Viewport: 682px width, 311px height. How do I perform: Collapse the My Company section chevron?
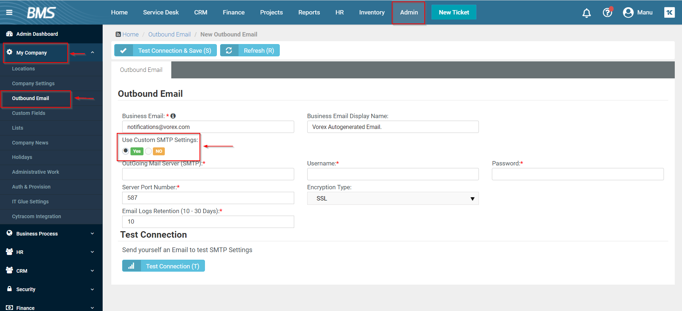[93, 52]
